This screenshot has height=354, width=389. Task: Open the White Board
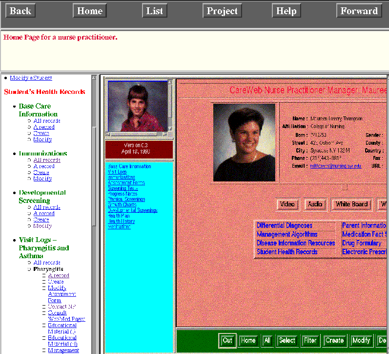(x=351, y=204)
